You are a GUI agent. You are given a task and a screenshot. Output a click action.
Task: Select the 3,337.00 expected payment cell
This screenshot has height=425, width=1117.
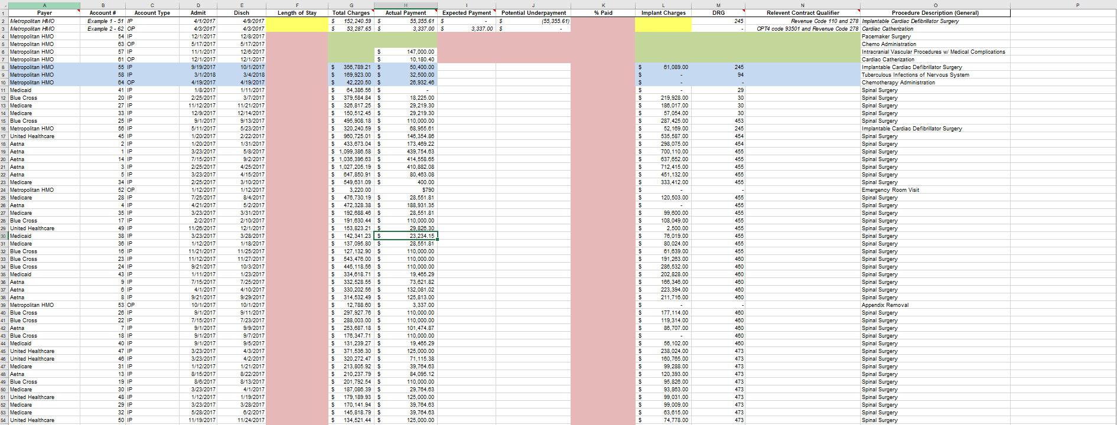[467, 29]
